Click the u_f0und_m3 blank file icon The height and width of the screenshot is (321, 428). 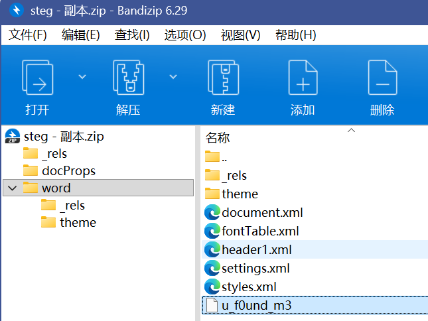(212, 306)
